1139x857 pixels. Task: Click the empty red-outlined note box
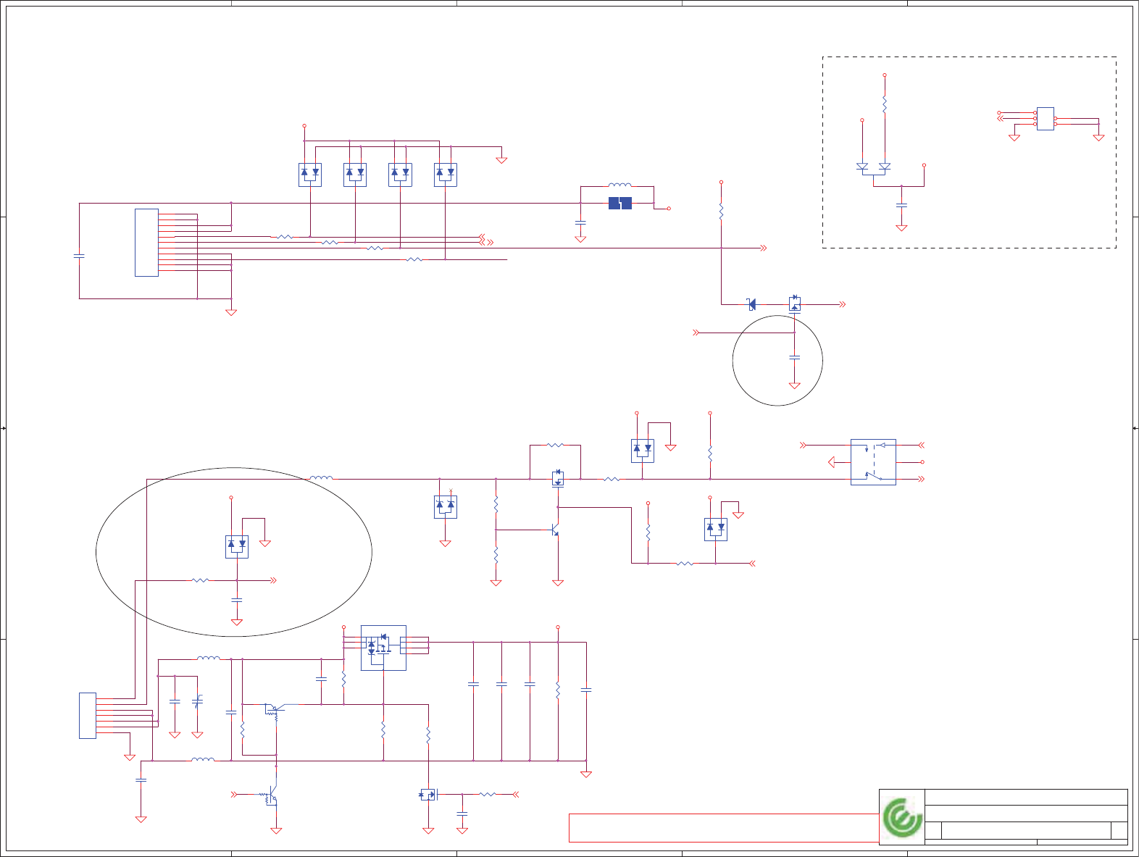pyautogui.click(x=724, y=828)
